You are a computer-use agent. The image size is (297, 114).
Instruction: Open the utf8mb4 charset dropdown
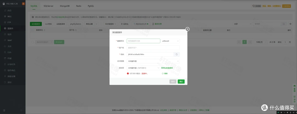coord(170,41)
